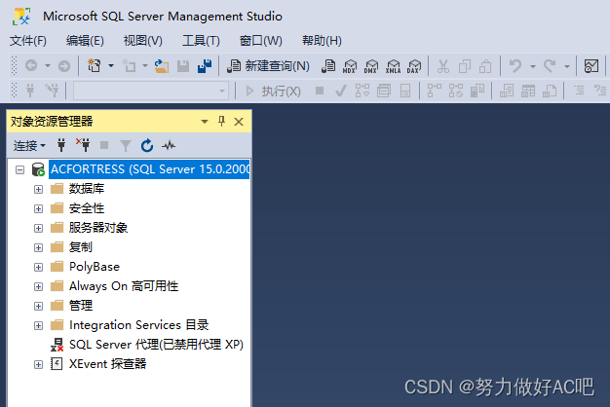Click the DMX query icon

tap(371, 66)
